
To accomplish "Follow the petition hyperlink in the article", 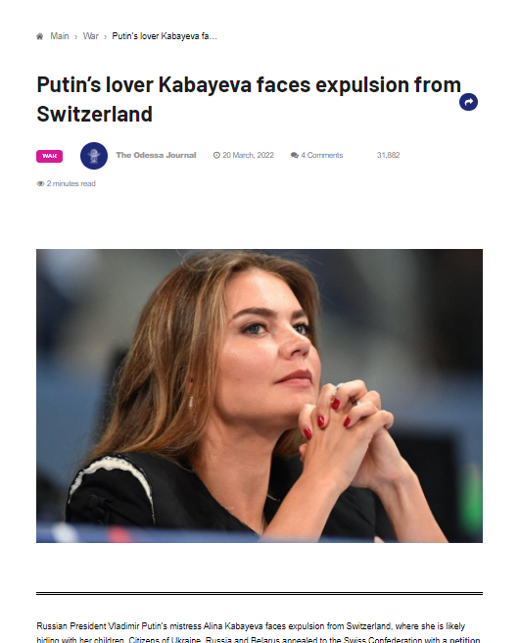I will point(464,640).
